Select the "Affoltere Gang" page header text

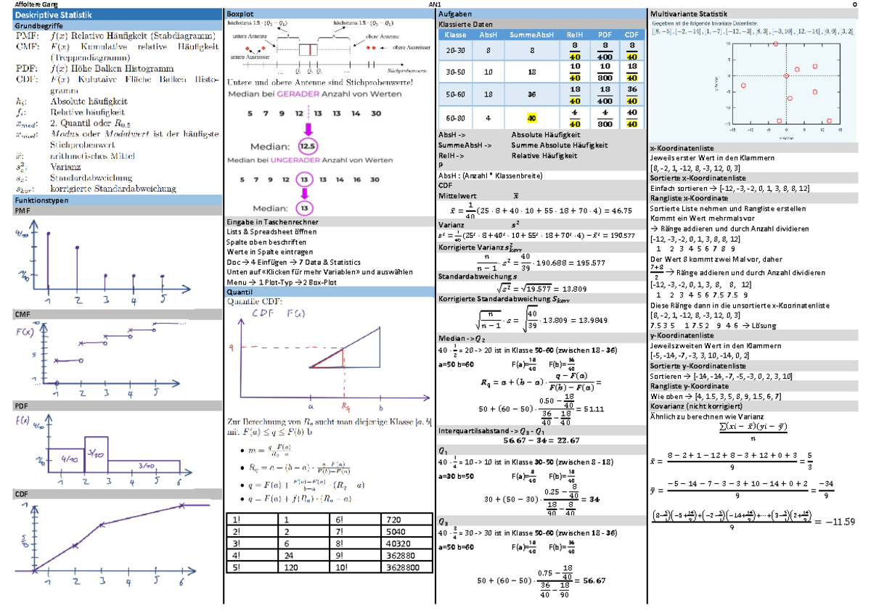coord(38,4)
